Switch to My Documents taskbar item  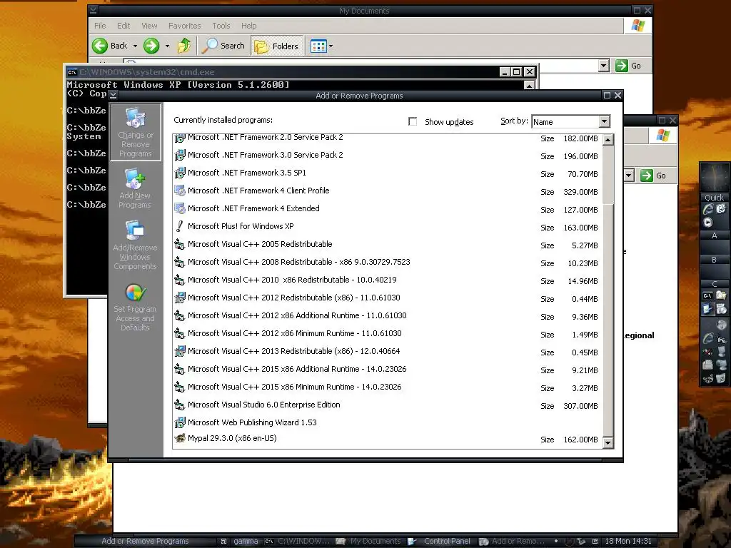pos(369,541)
